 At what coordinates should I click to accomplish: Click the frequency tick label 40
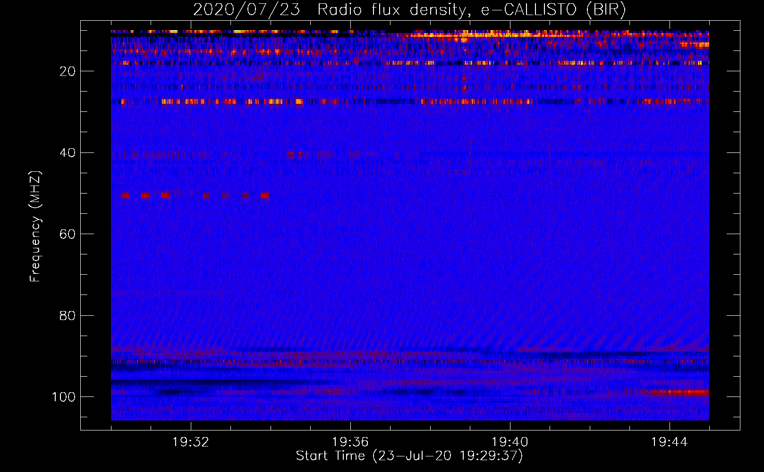pyautogui.click(x=68, y=153)
